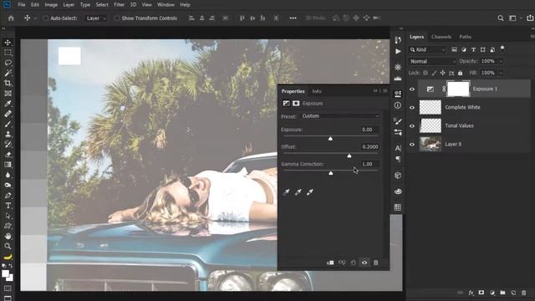Select the Eraser tool

coord(8,155)
